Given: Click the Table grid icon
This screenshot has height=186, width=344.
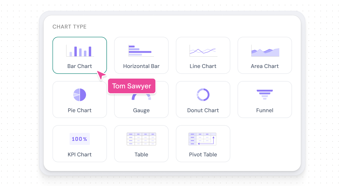Looking at the screenshot, I should pyautogui.click(x=141, y=139).
